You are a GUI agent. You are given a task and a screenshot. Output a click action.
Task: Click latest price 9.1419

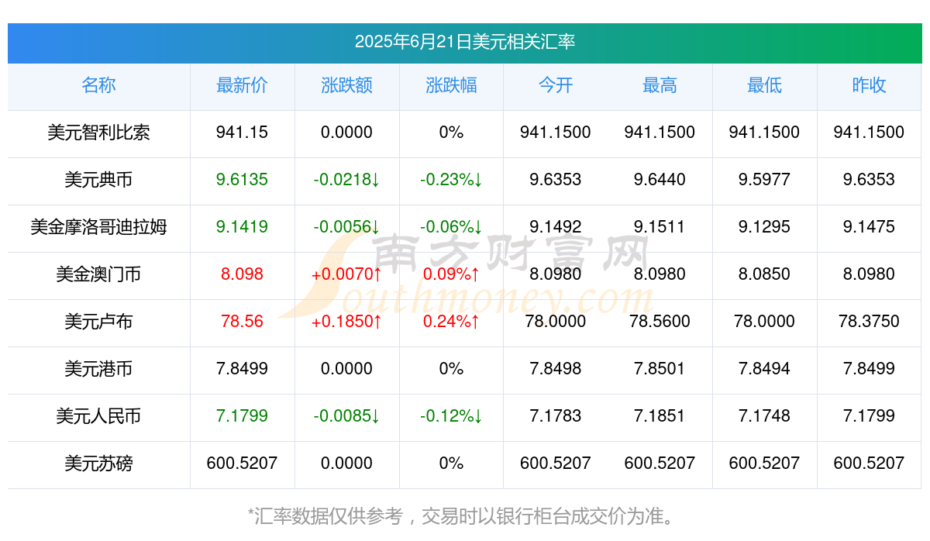coord(242,227)
